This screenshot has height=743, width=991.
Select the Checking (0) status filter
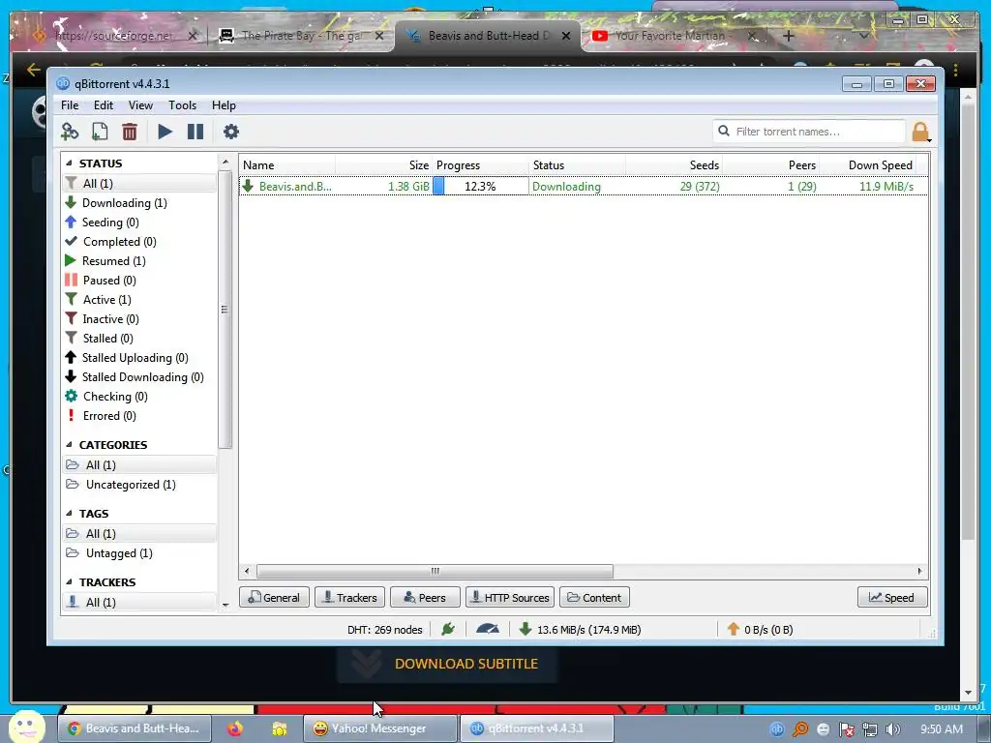(114, 397)
